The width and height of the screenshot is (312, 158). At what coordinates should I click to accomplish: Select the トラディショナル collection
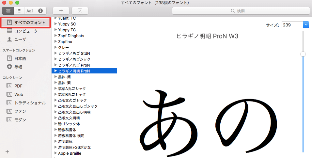pyautogui.click(x=30, y=103)
